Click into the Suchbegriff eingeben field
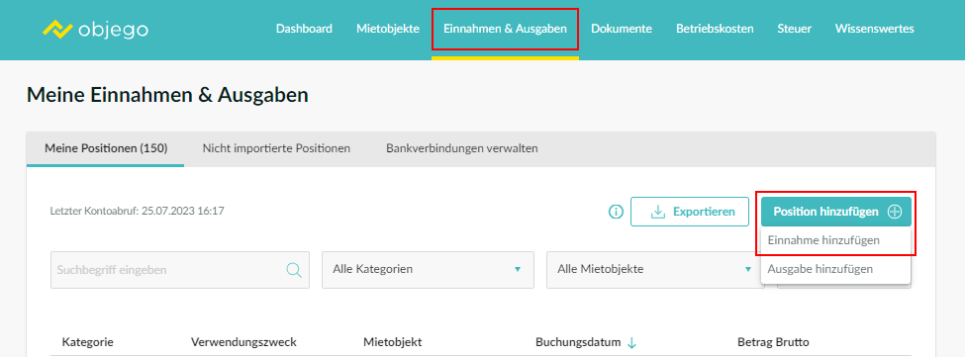The width and height of the screenshot is (965, 357). (180, 270)
